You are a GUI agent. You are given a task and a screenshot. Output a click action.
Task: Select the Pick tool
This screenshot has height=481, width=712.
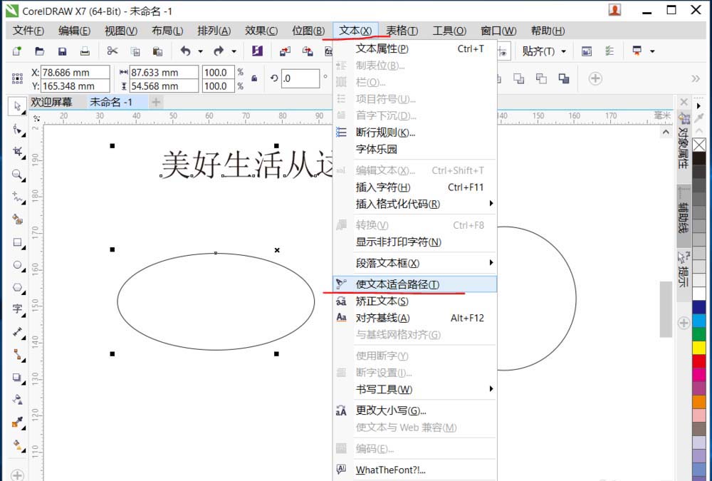click(16, 108)
